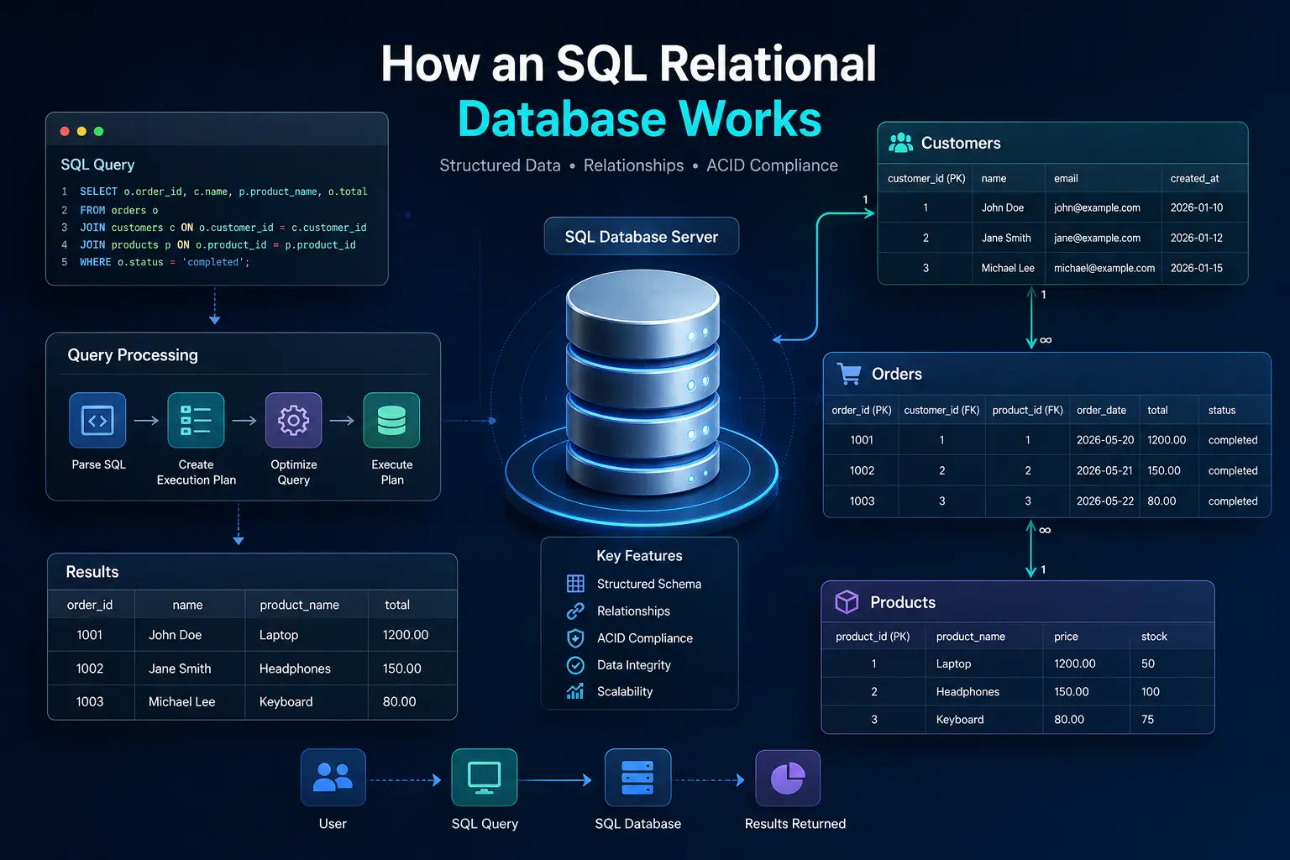Click the 'FROM orders o' code line

click(118, 210)
